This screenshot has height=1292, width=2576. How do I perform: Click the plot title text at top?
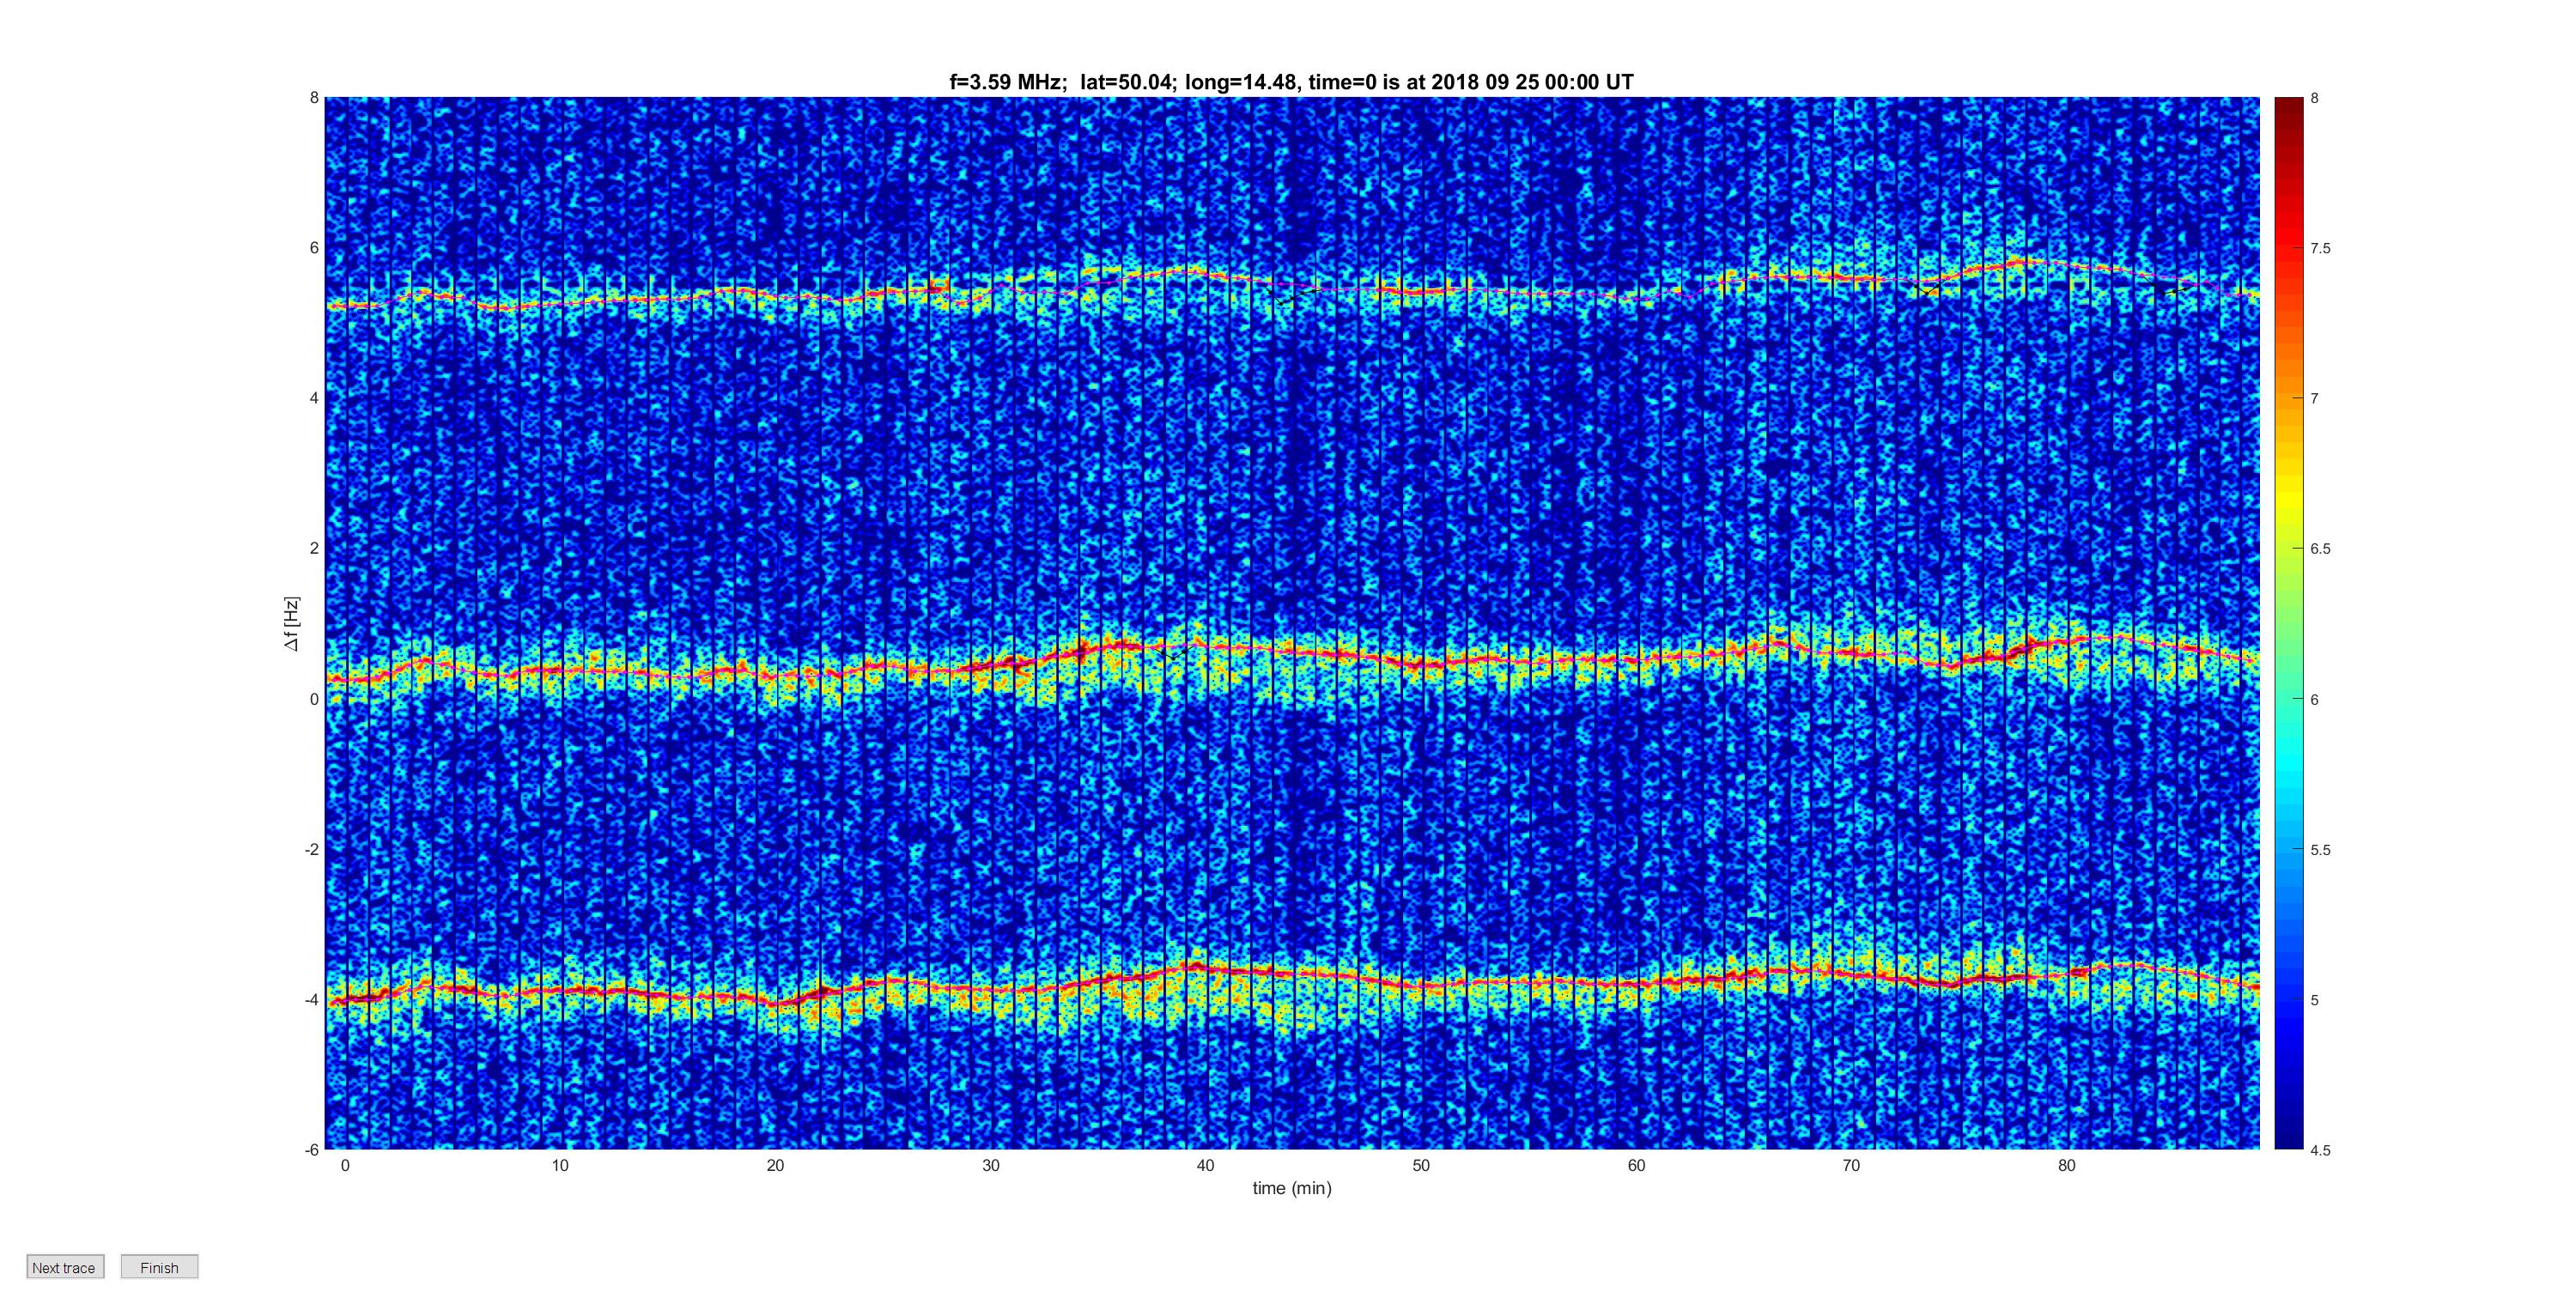(x=1291, y=82)
